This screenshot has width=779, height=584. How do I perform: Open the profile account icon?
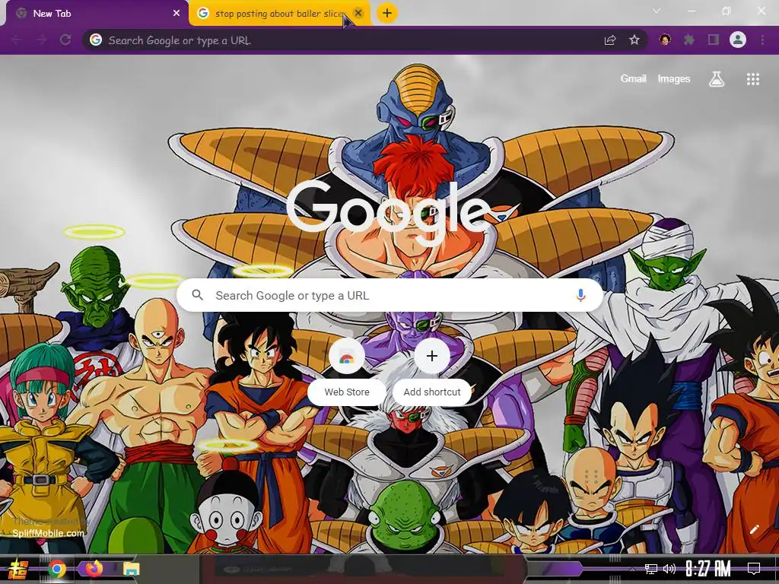click(x=738, y=40)
